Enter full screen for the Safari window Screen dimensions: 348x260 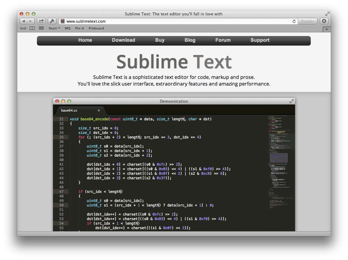tap(327, 14)
